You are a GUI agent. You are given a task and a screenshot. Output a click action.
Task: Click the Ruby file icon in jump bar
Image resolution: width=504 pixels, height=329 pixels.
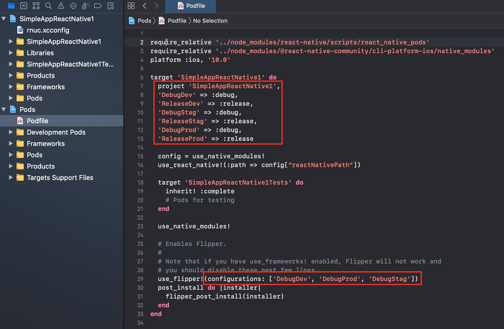(x=162, y=20)
